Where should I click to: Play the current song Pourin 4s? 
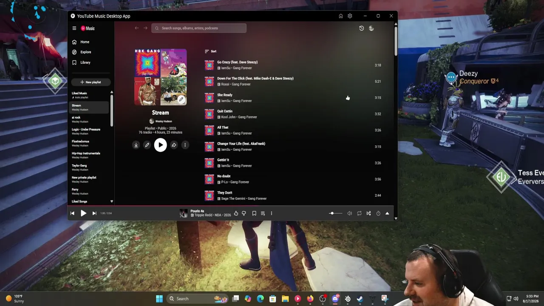pos(83,213)
